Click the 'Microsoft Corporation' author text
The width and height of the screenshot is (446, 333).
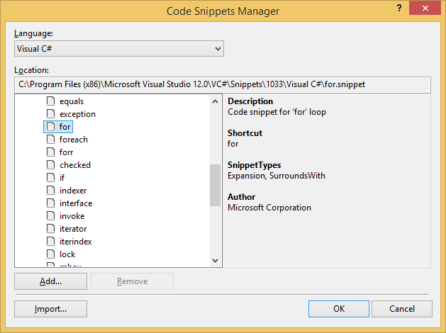(x=269, y=208)
